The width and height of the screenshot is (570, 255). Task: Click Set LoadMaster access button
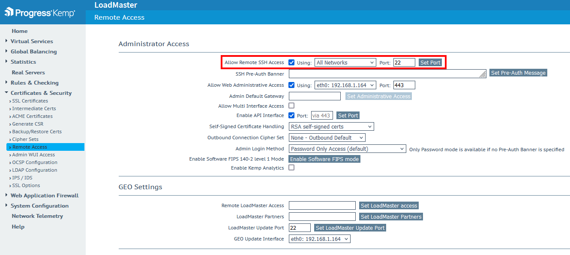[x=389, y=205]
